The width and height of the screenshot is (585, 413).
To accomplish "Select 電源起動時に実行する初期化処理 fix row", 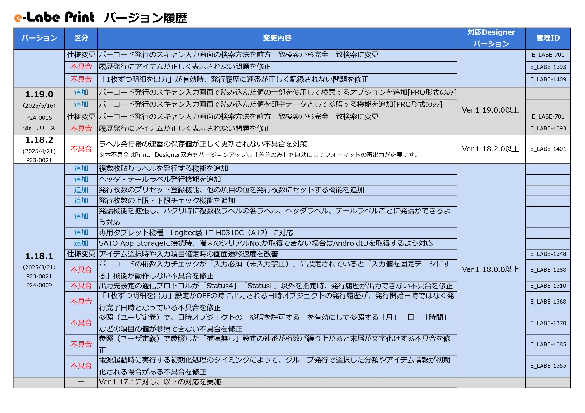I will (x=277, y=366).
